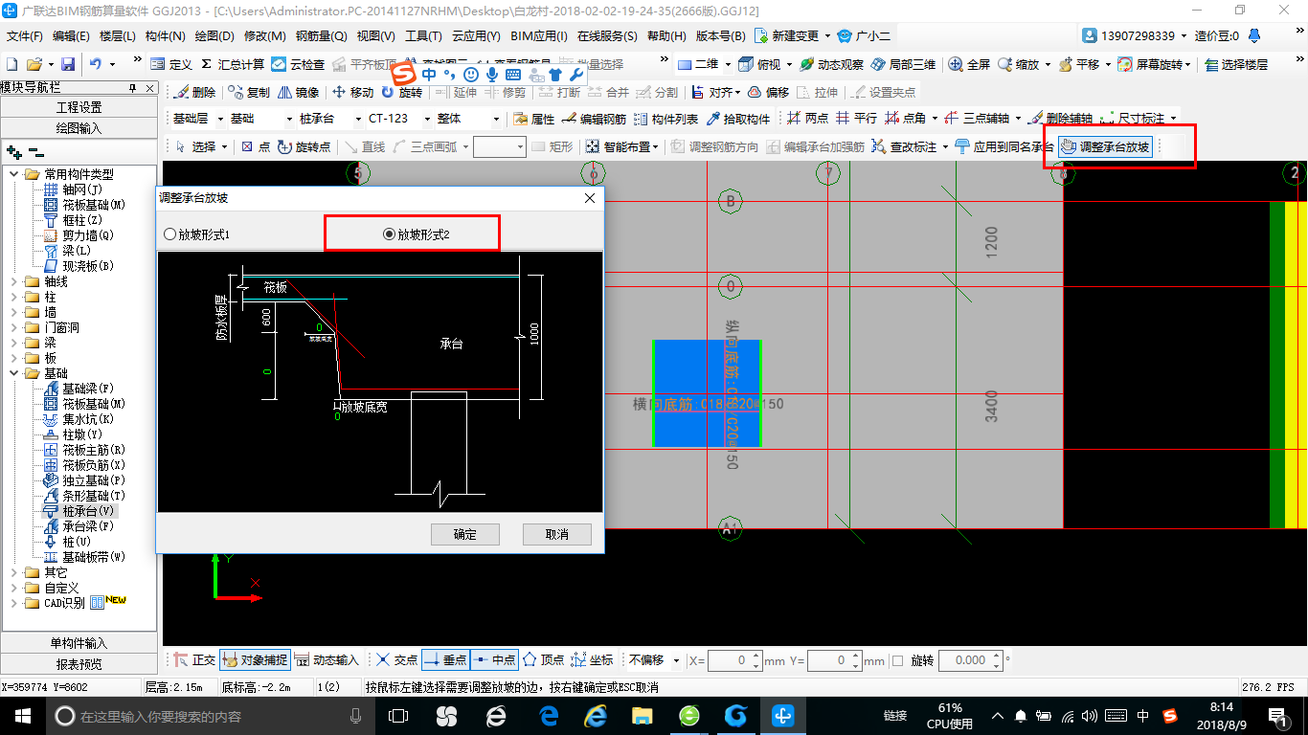Viewport: 1308px width, 735px height.
Task: Click 确定 in slope dialog
Action: coord(465,534)
